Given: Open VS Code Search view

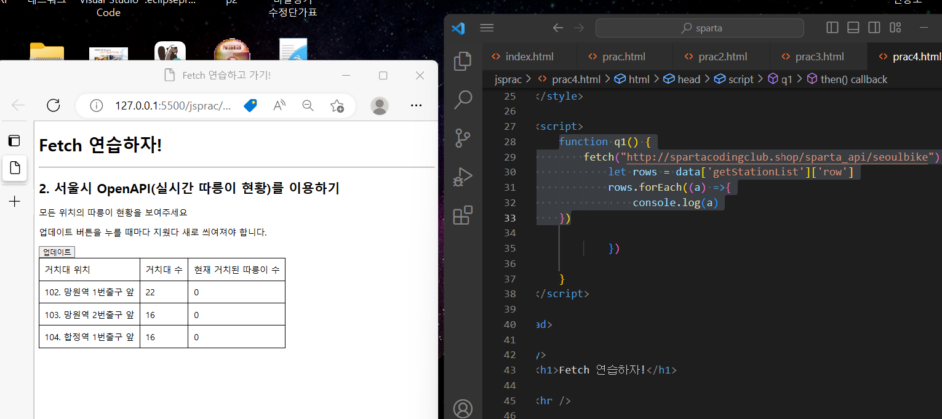Looking at the screenshot, I should [x=463, y=99].
